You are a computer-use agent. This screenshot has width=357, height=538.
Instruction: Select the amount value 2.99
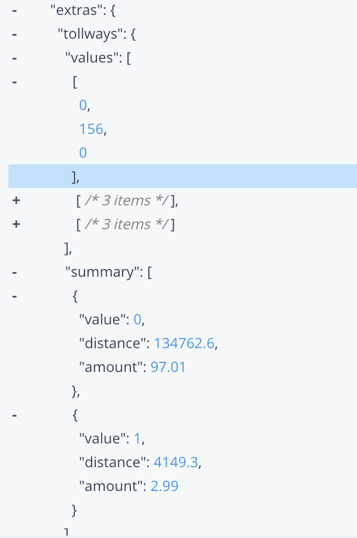tap(165, 486)
